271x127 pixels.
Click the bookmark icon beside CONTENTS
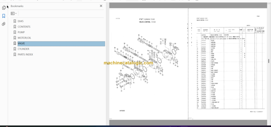(x=15, y=27)
